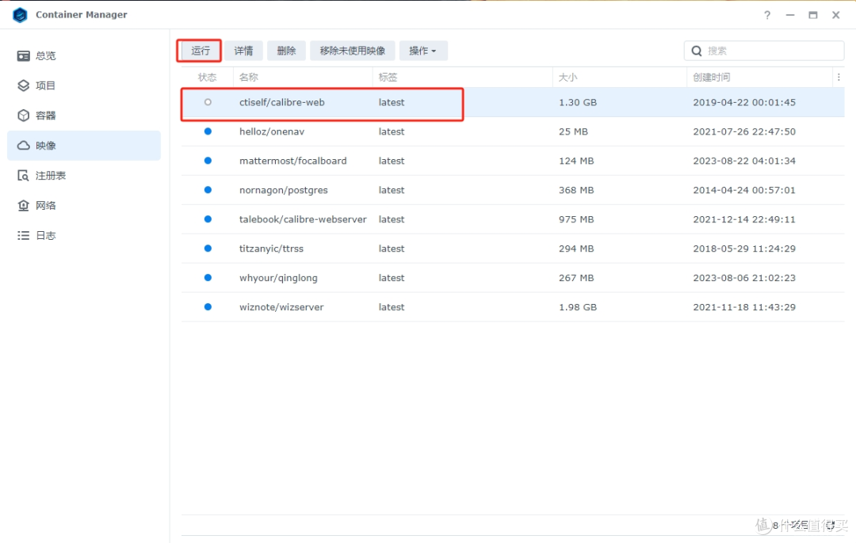Open the 总览 overview icon in sidebar

coord(23,55)
